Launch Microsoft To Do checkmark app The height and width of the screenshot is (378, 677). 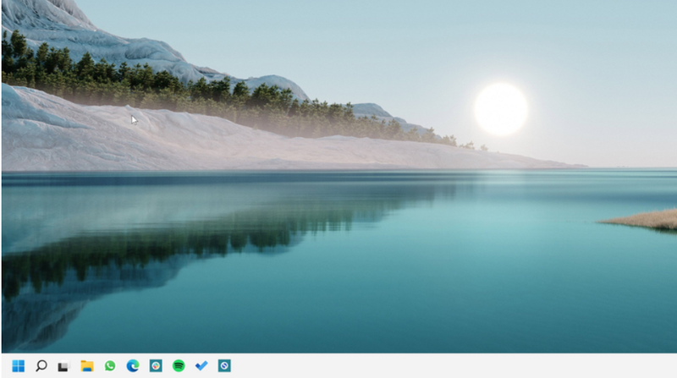[201, 366]
